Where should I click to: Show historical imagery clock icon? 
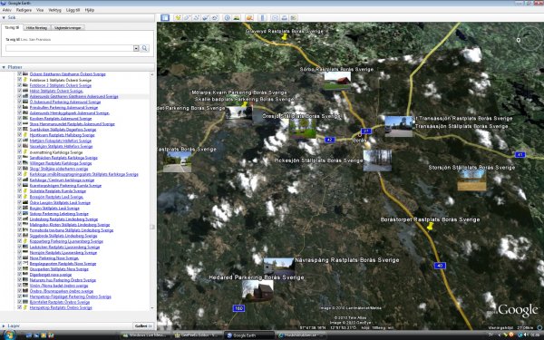coord(228,18)
